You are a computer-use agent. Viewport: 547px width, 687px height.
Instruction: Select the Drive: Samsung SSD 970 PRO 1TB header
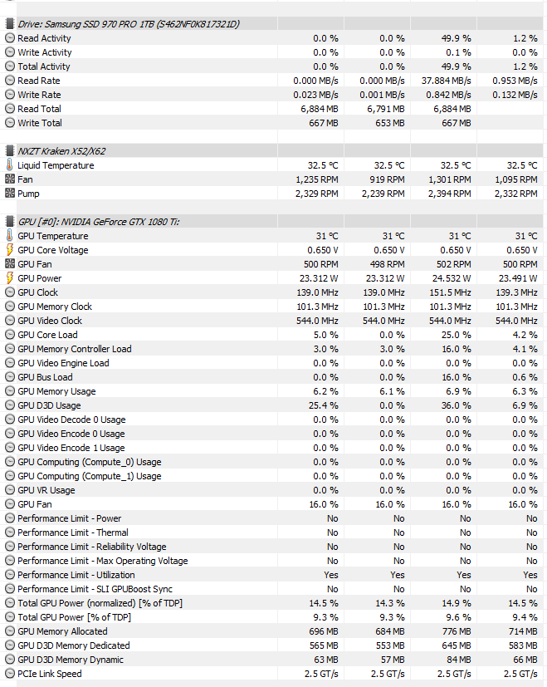tap(273, 23)
